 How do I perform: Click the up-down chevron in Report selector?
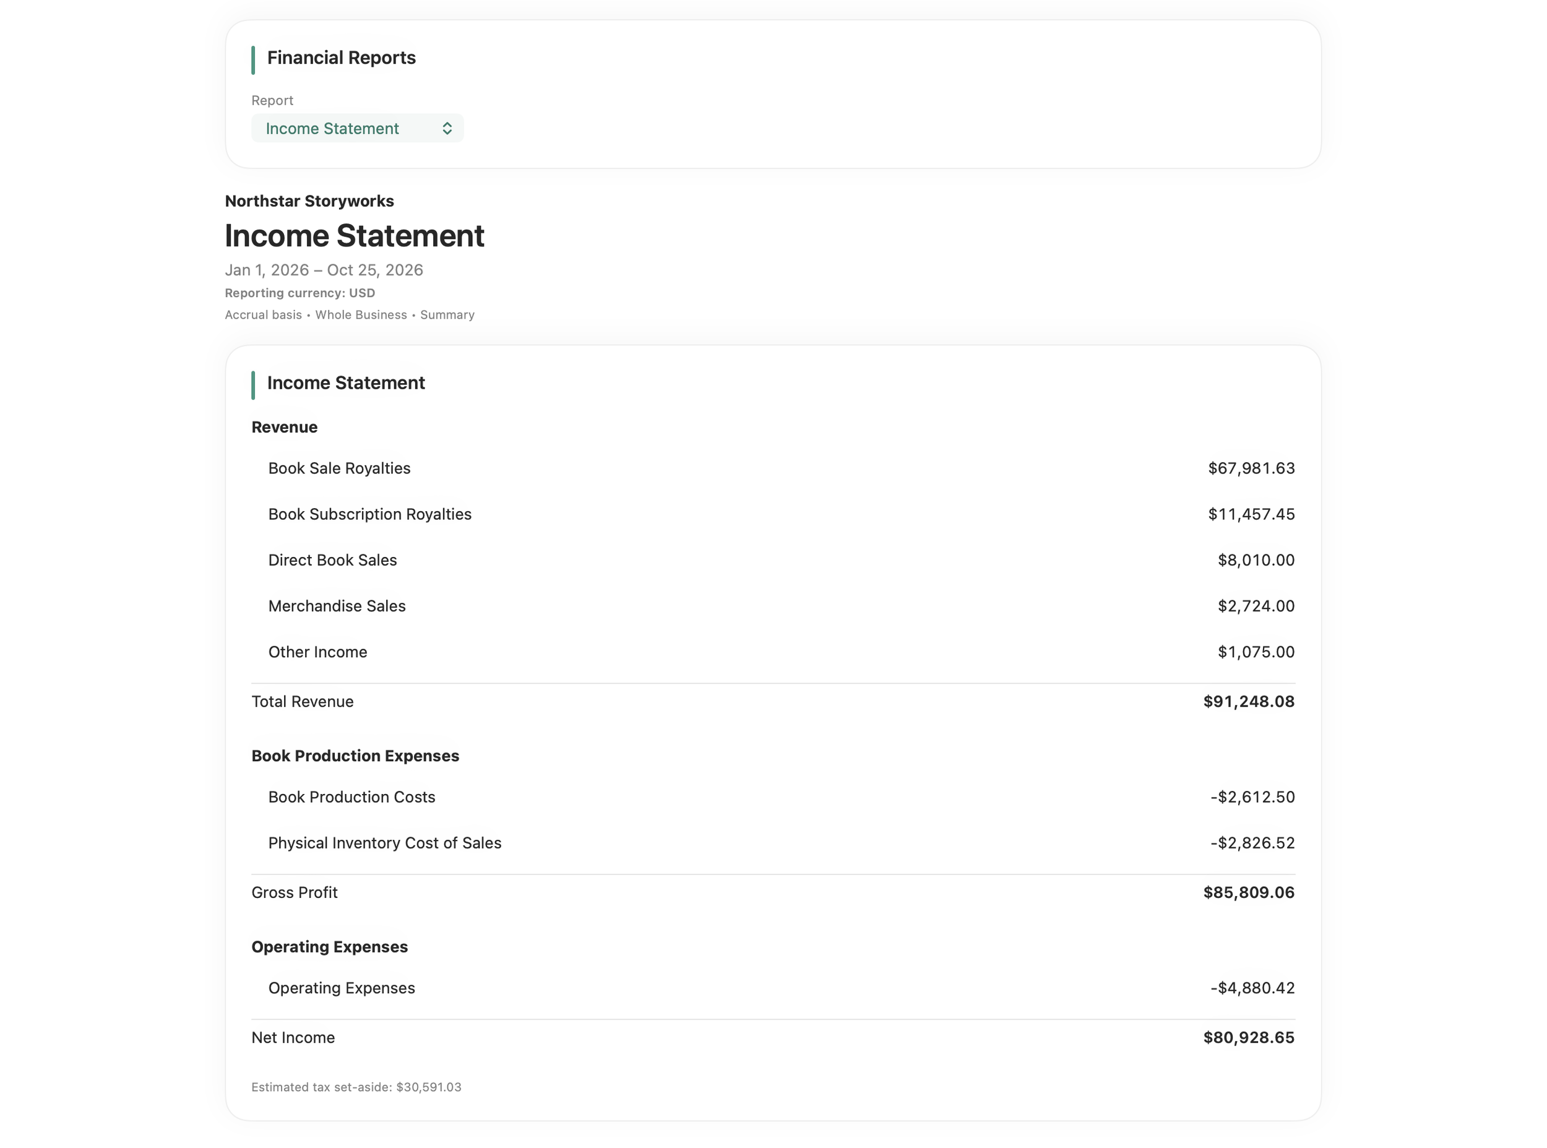coord(447,129)
